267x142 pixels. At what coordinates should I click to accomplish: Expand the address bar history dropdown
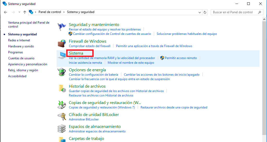coord(200,12)
